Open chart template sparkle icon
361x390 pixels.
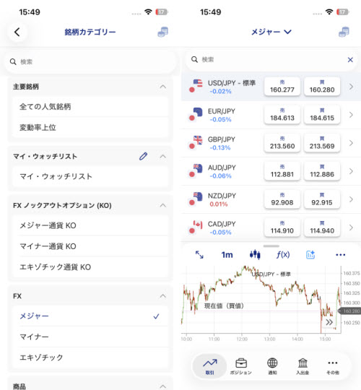pos(310,255)
